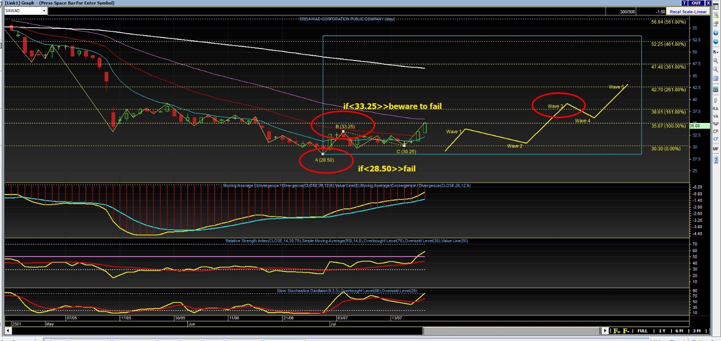Click the MACD indicator title text
Image resolution: width=721 pixels, height=341 pixels.
point(348,185)
